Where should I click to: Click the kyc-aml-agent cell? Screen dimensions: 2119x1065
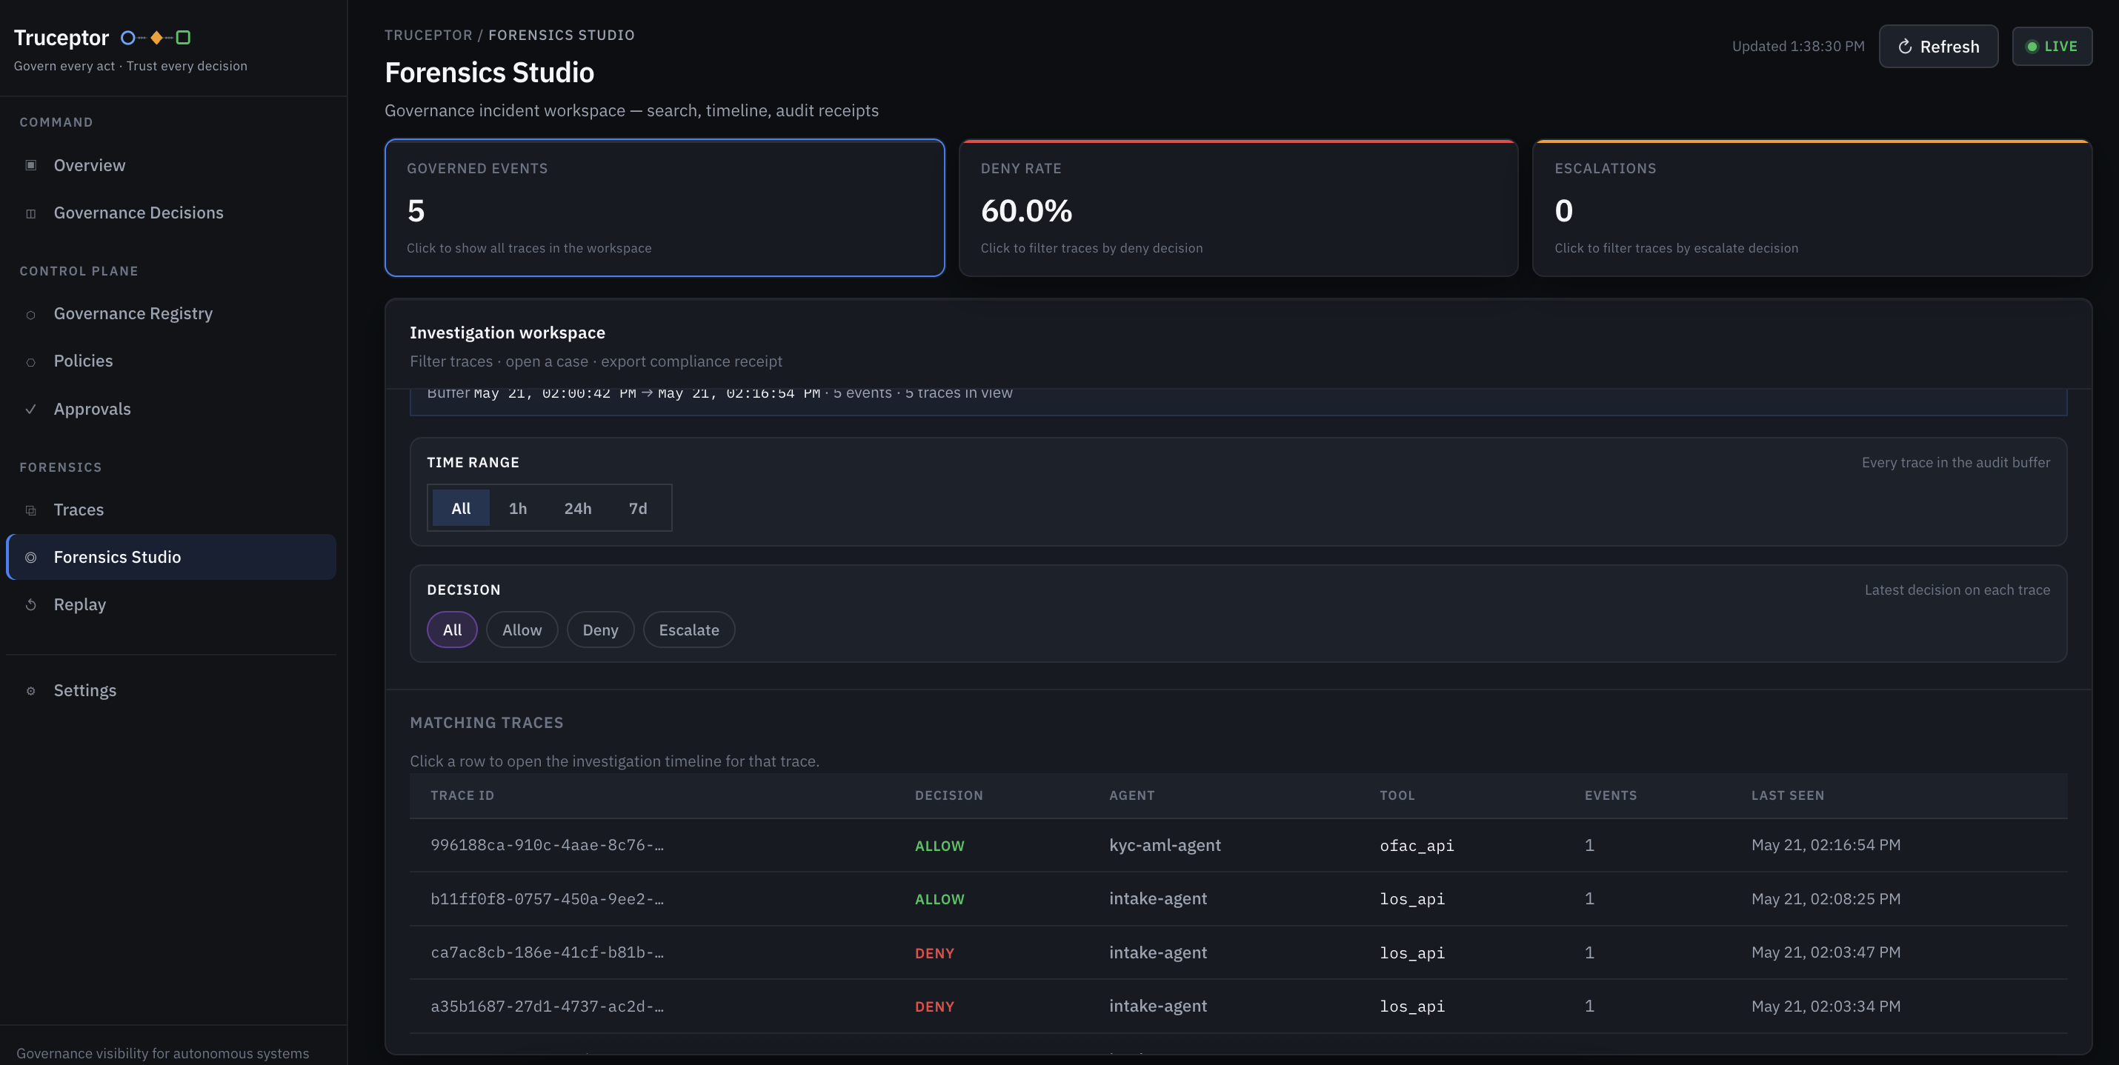click(x=1164, y=846)
